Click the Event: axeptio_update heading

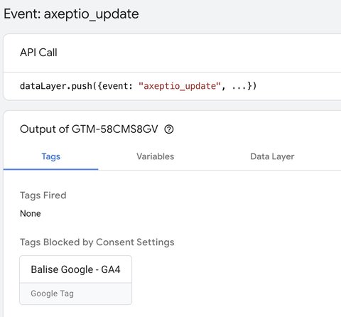pyautogui.click(x=71, y=14)
